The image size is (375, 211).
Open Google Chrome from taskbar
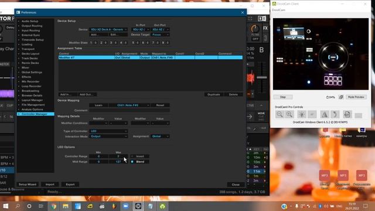[x=53, y=206]
